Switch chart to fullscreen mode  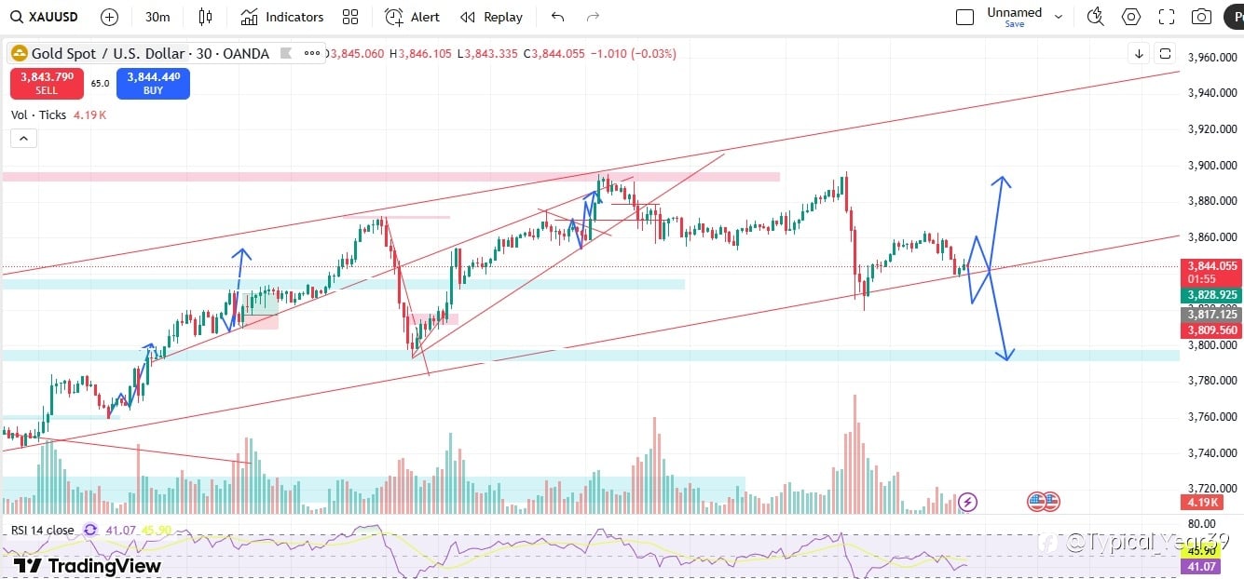click(x=1167, y=17)
